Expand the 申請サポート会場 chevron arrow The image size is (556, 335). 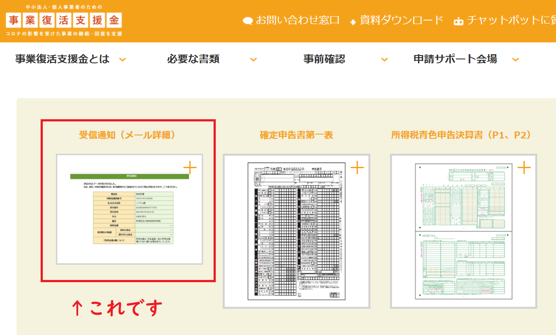(515, 60)
